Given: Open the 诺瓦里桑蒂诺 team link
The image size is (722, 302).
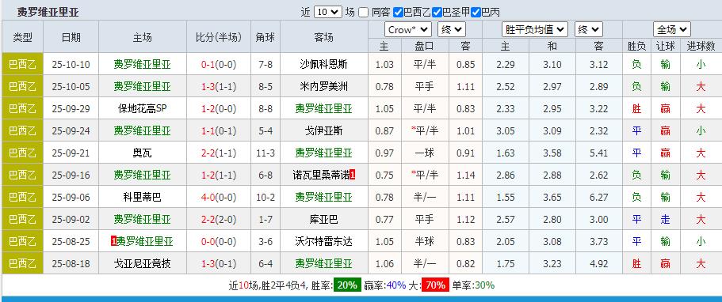Looking at the screenshot, I should (322, 175).
